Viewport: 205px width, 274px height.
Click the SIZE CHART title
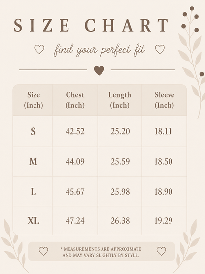point(91,25)
